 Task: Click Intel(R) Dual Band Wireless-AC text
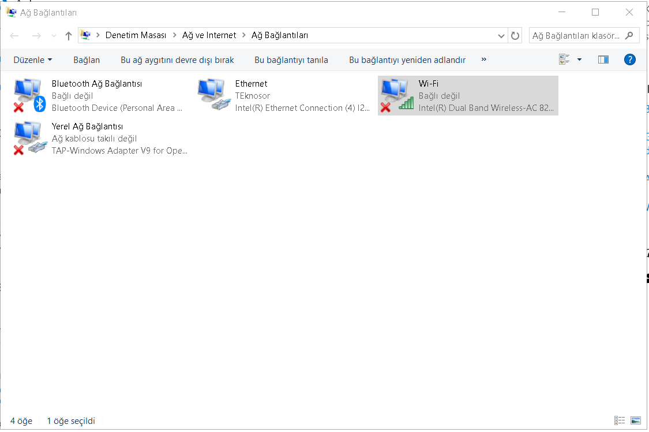[x=486, y=107]
